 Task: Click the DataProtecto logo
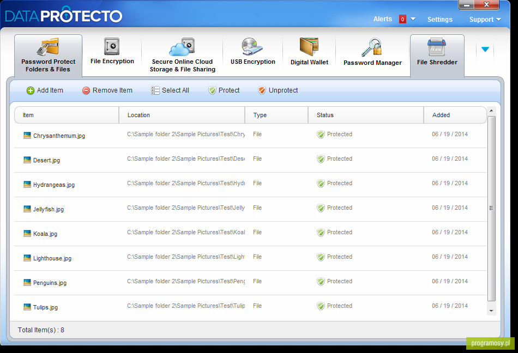(x=64, y=15)
